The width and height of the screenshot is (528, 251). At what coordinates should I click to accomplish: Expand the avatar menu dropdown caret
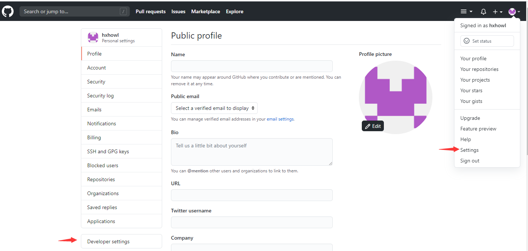(519, 12)
